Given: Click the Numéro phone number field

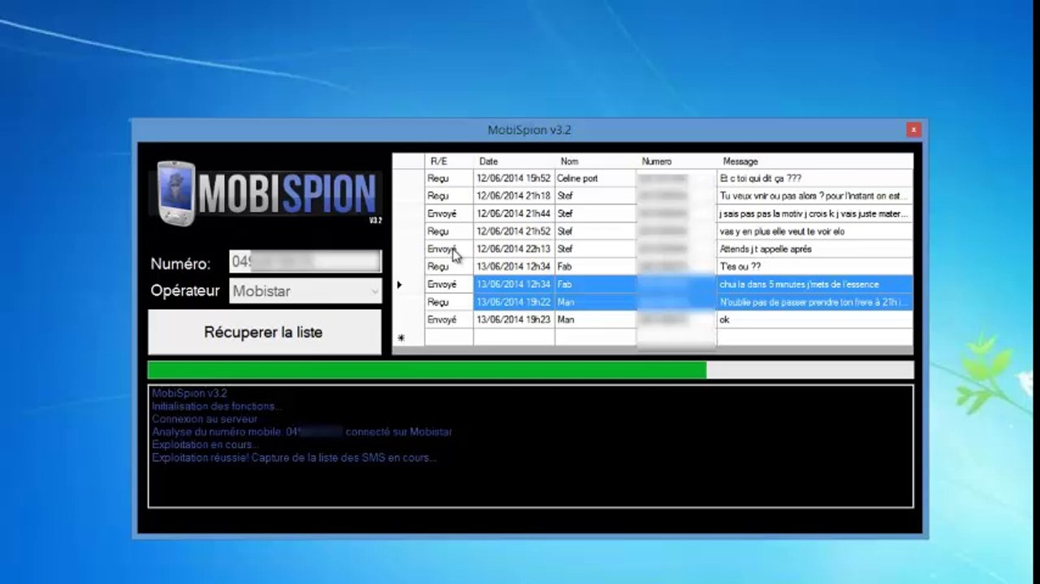Looking at the screenshot, I should point(305,262).
